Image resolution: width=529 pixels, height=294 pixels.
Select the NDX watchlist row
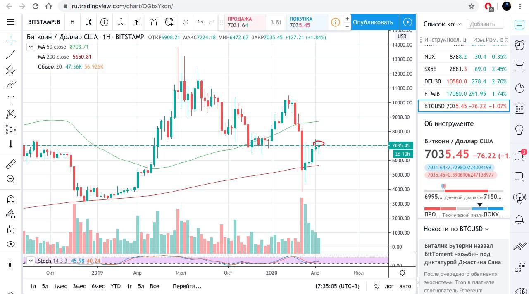coord(464,57)
